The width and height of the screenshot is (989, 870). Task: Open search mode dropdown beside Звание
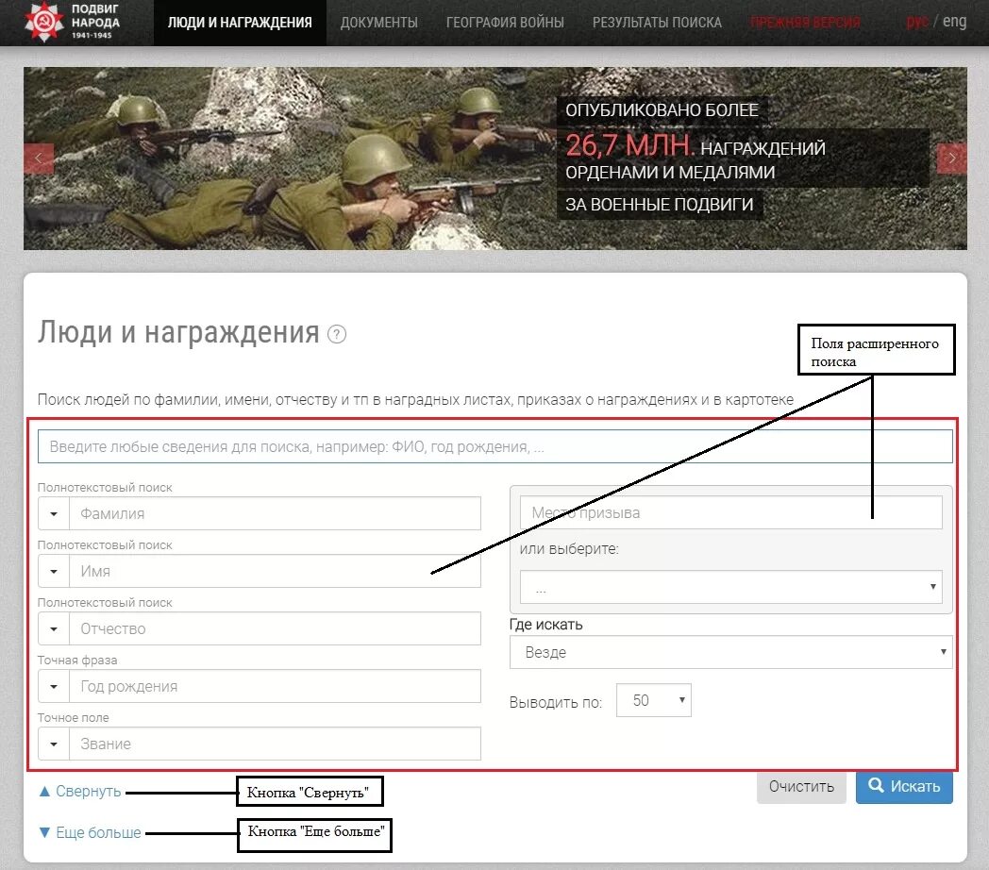(x=54, y=744)
